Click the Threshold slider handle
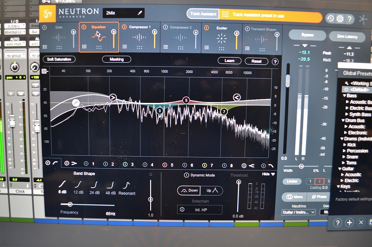 click(239, 182)
